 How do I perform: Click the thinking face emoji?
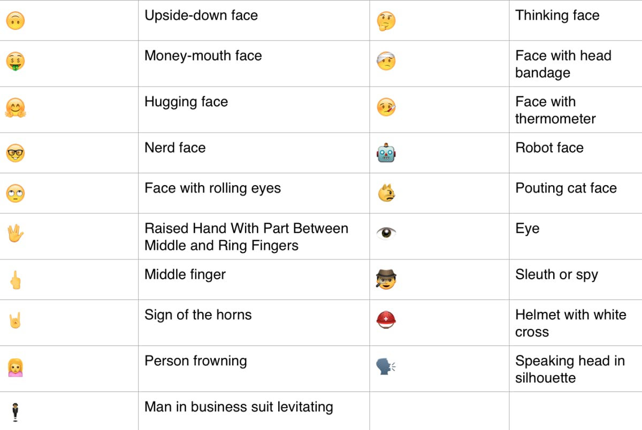point(386,21)
